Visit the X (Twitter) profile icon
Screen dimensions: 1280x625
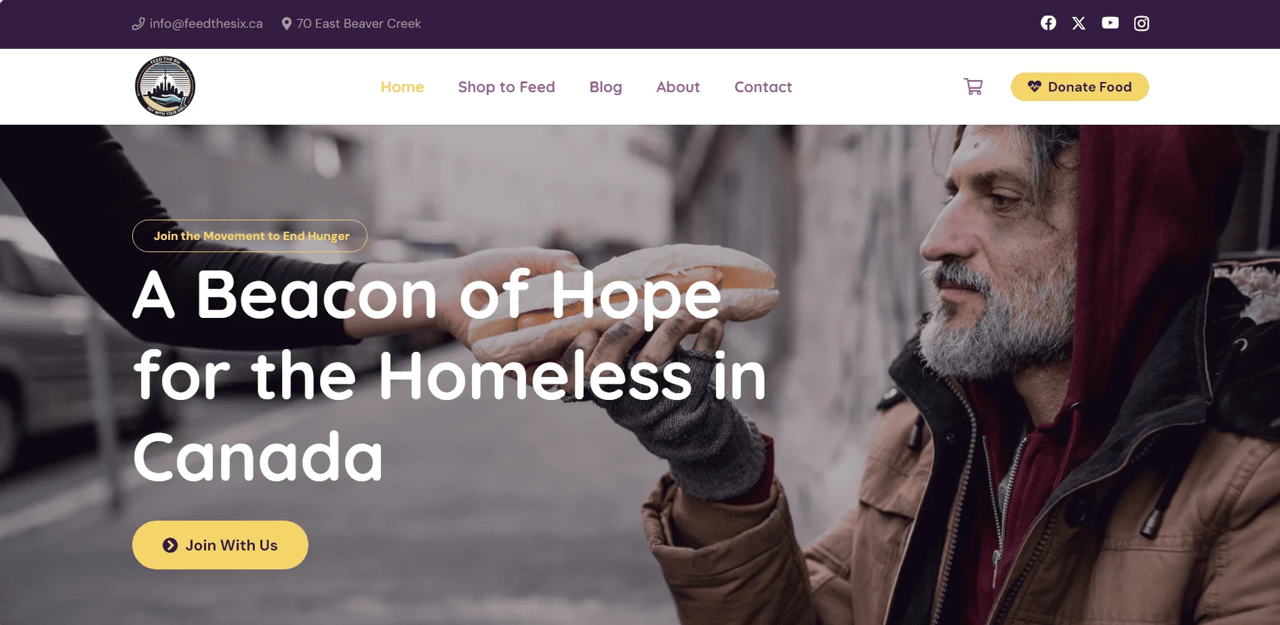1079,23
